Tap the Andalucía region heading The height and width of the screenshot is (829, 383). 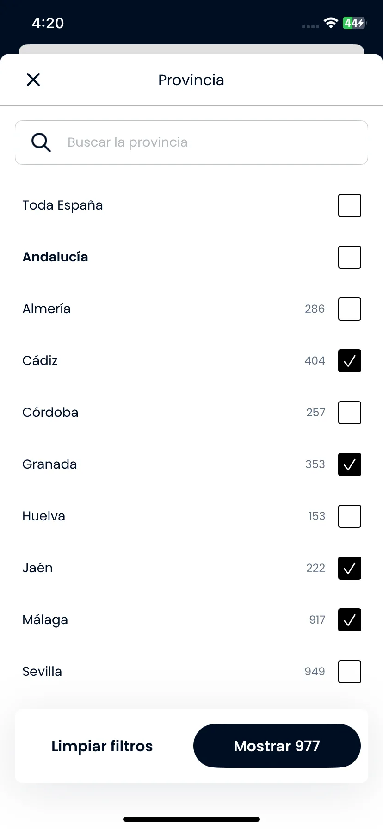56,257
